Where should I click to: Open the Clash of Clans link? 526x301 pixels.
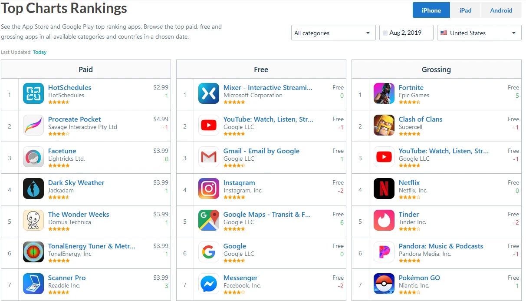[x=421, y=119]
